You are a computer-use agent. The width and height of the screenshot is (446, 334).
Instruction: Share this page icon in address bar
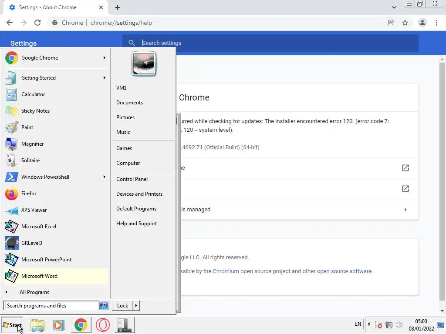click(391, 23)
